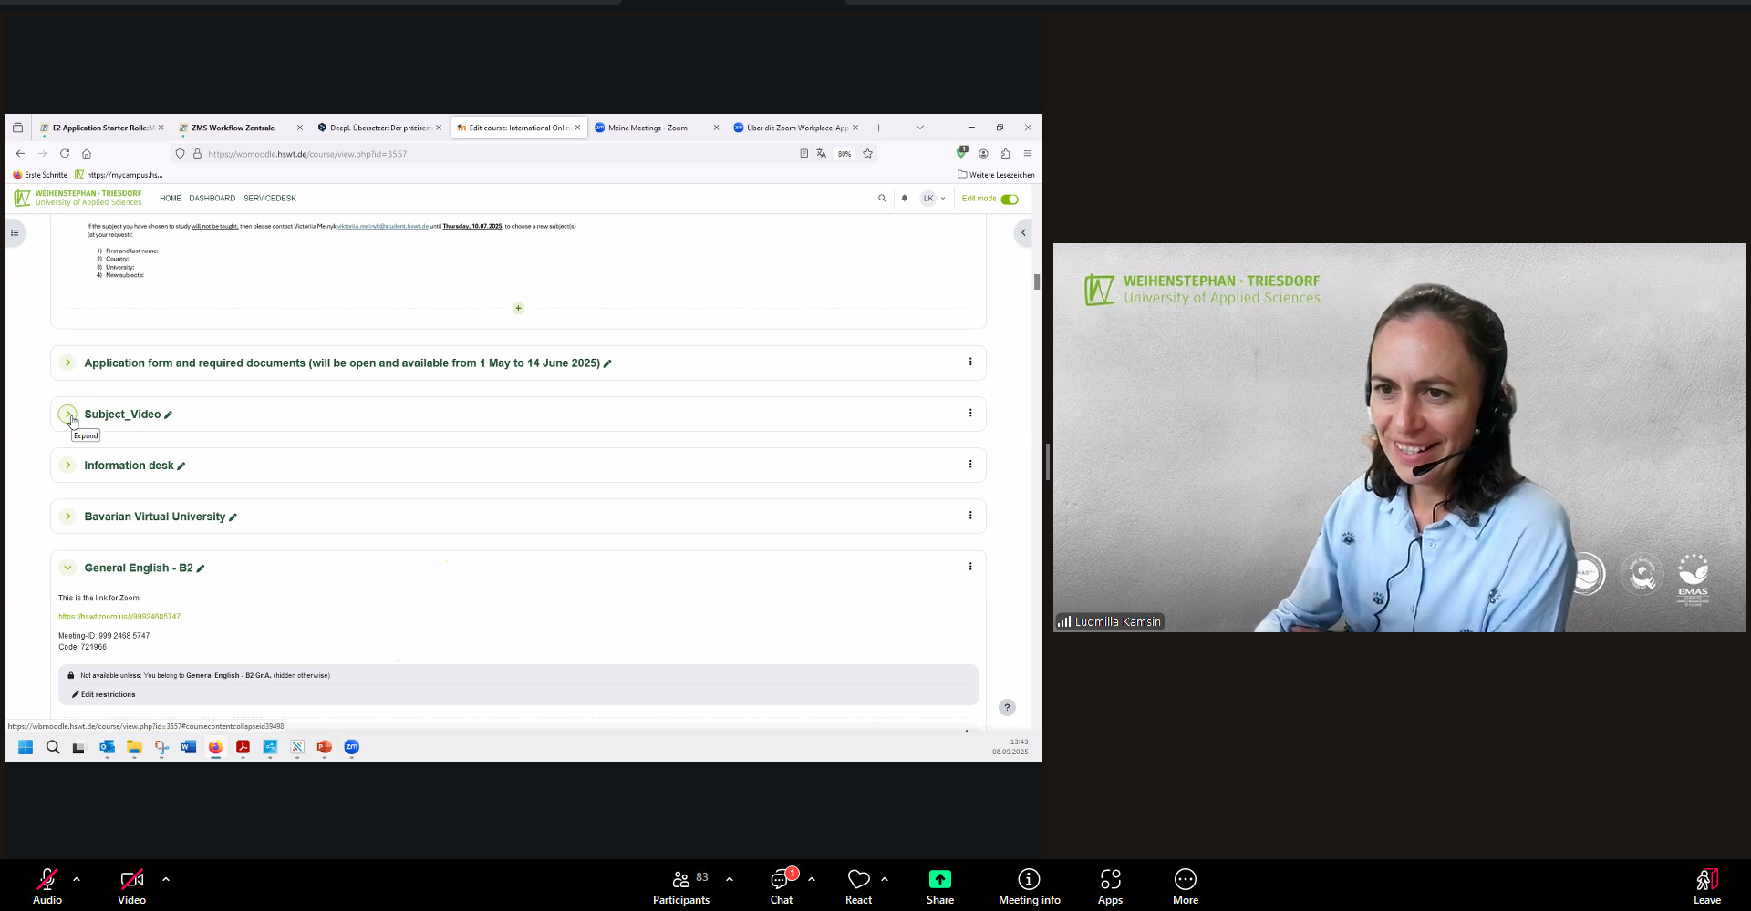Viewport: 1751px width, 911px height.
Task: Open Meeting info
Action: tap(1029, 885)
